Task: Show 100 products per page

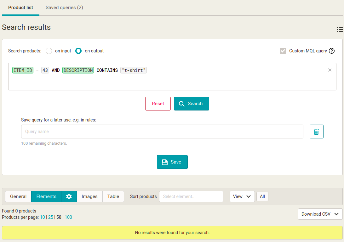Action: 68,217
